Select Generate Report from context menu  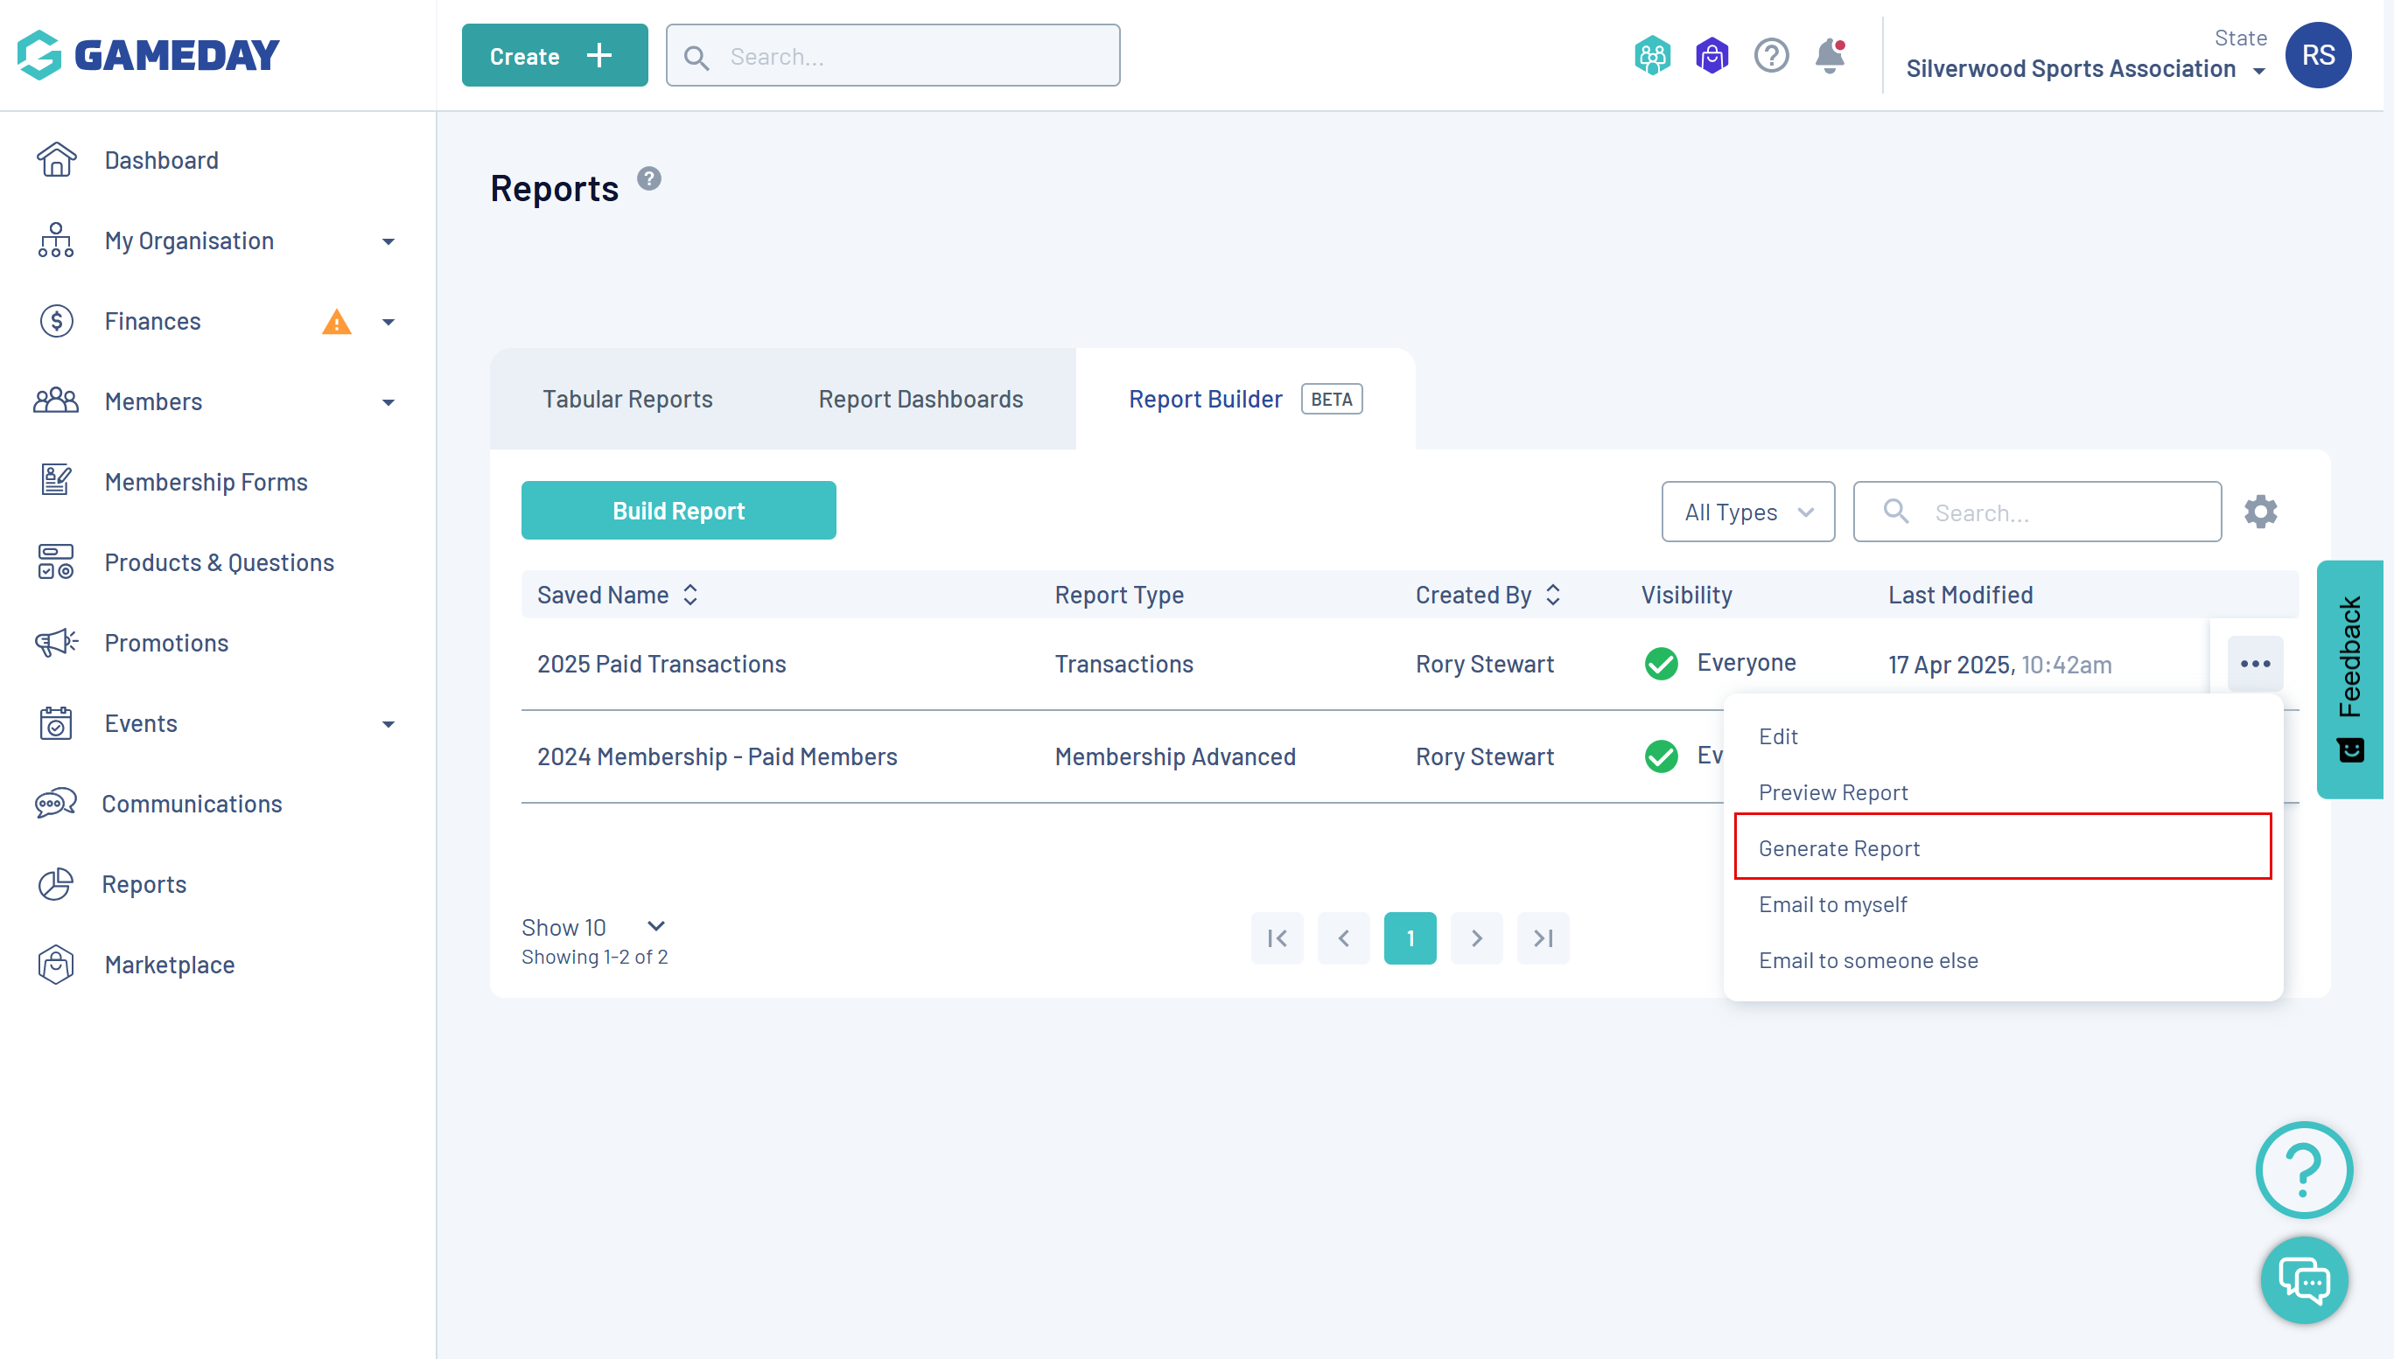pos(1838,847)
